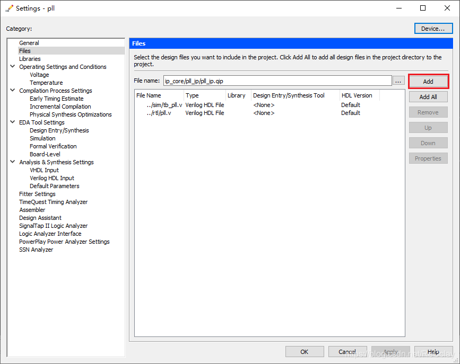Select Incremental Compilation
Viewport: 460px width, 364px height.
point(60,106)
